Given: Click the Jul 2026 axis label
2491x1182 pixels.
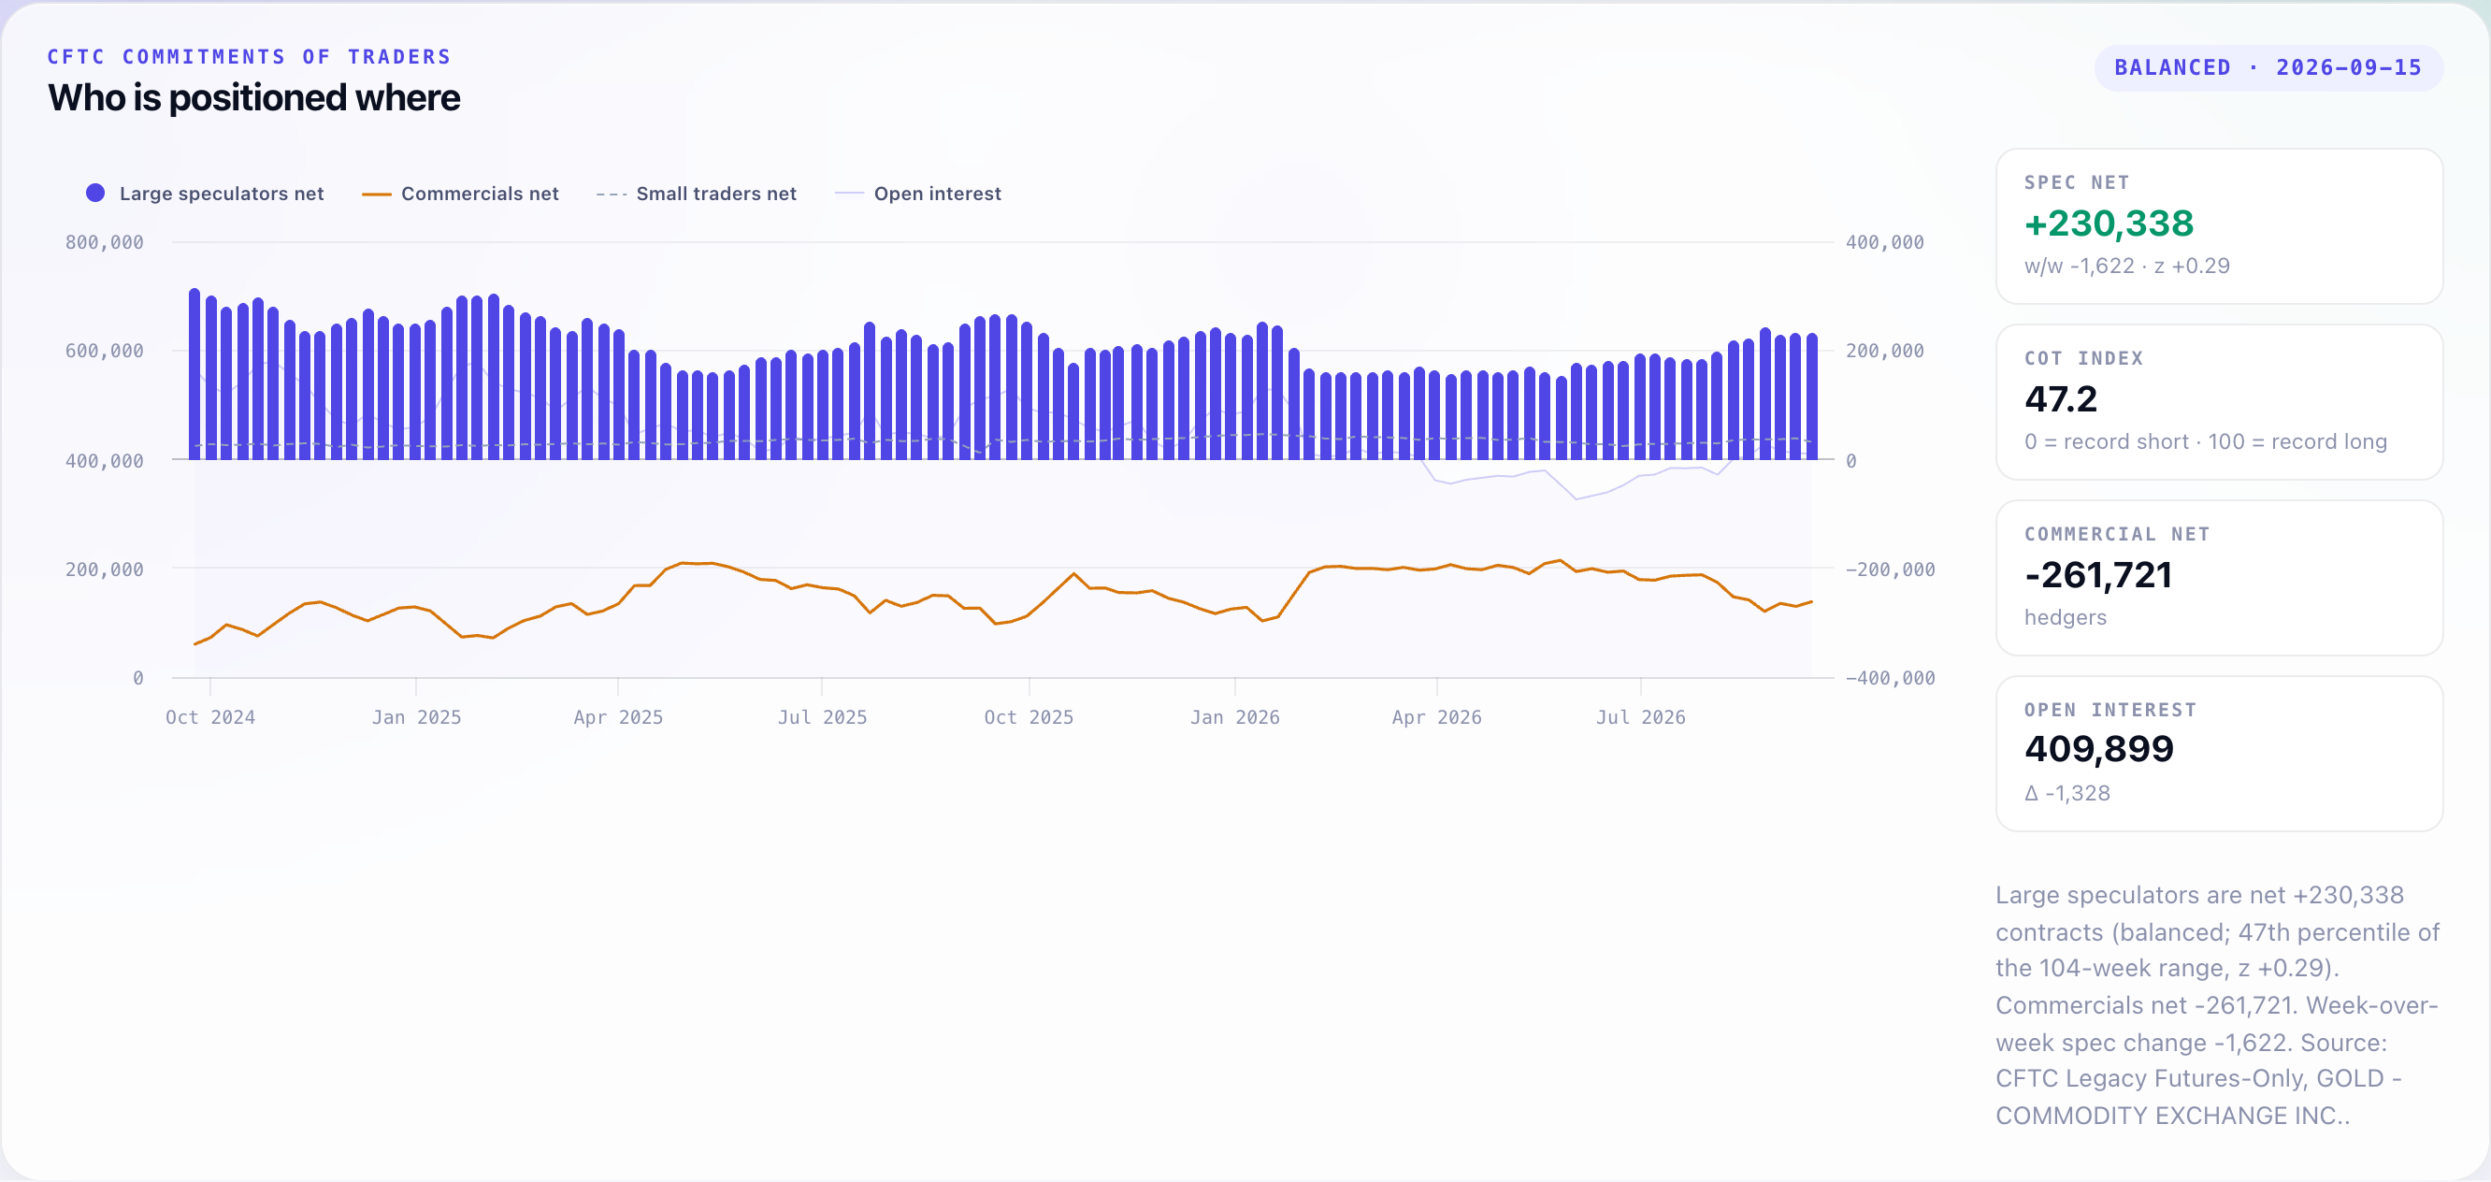Looking at the screenshot, I should coord(1641,716).
